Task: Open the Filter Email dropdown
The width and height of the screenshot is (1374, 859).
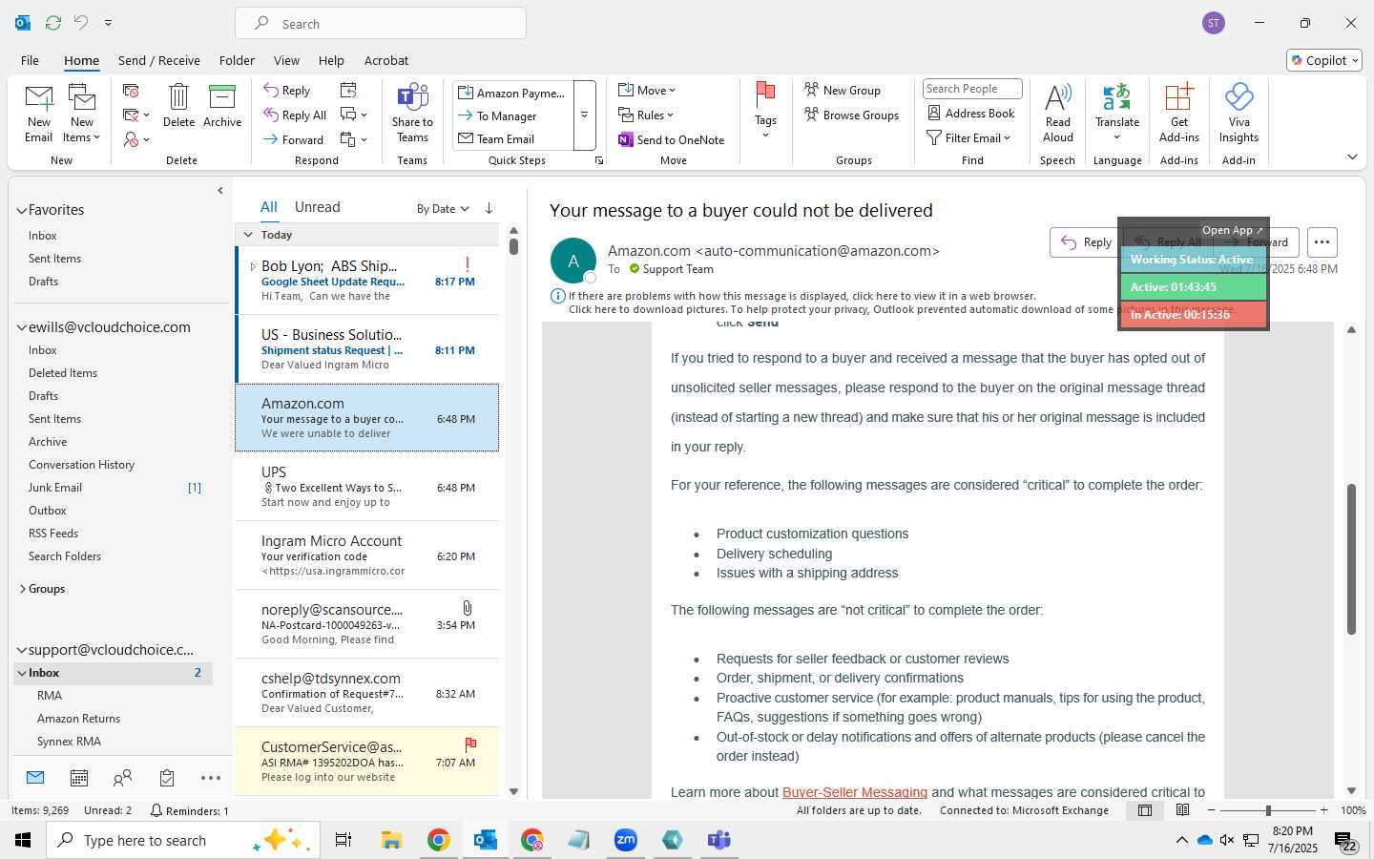Action: pyautogui.click(x=968, y=138)
